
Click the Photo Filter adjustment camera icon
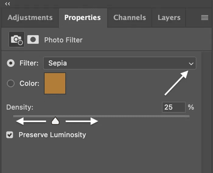[16, 39]
